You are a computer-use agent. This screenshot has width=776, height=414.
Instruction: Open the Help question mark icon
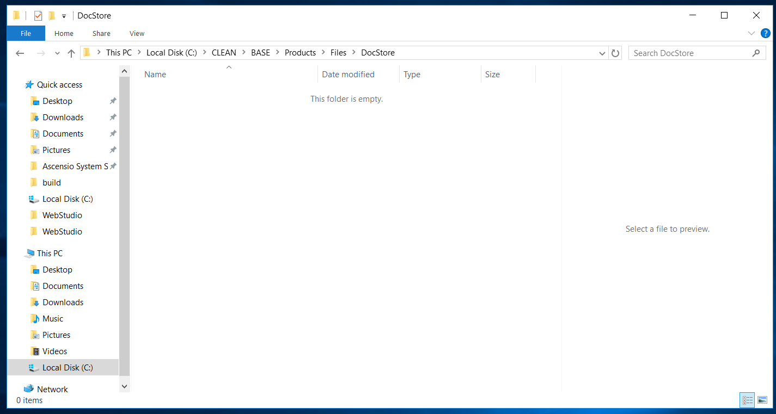(765, 33)
